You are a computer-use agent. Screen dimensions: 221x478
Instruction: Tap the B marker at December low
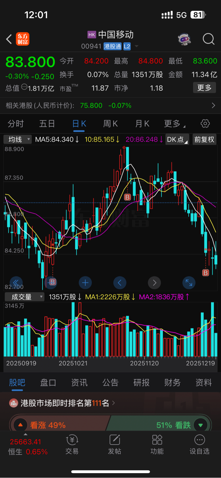205,272
